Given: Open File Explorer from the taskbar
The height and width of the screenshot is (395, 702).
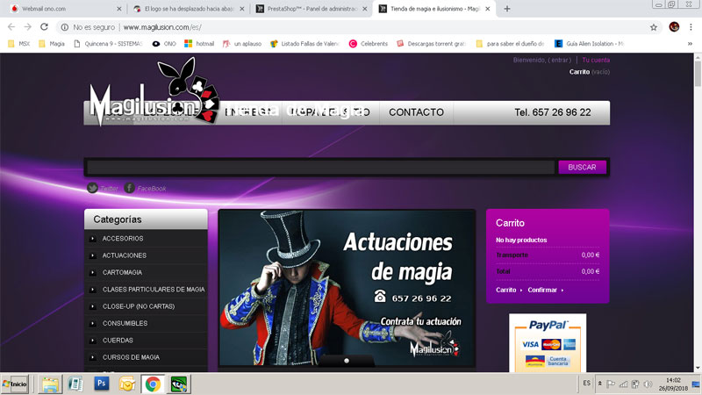Looking at the screenshot, I should (50, 384).
